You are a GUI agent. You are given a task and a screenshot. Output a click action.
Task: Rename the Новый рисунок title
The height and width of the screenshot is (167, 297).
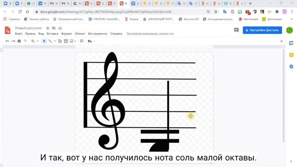pyautogui.click(x=28, y=28)
